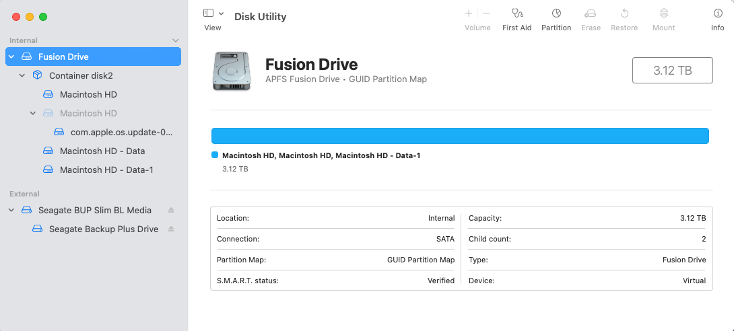Click the View toolbar label
Image resolution: width=734 pixels, height=331 pixels.
click(x=213, y=28)
